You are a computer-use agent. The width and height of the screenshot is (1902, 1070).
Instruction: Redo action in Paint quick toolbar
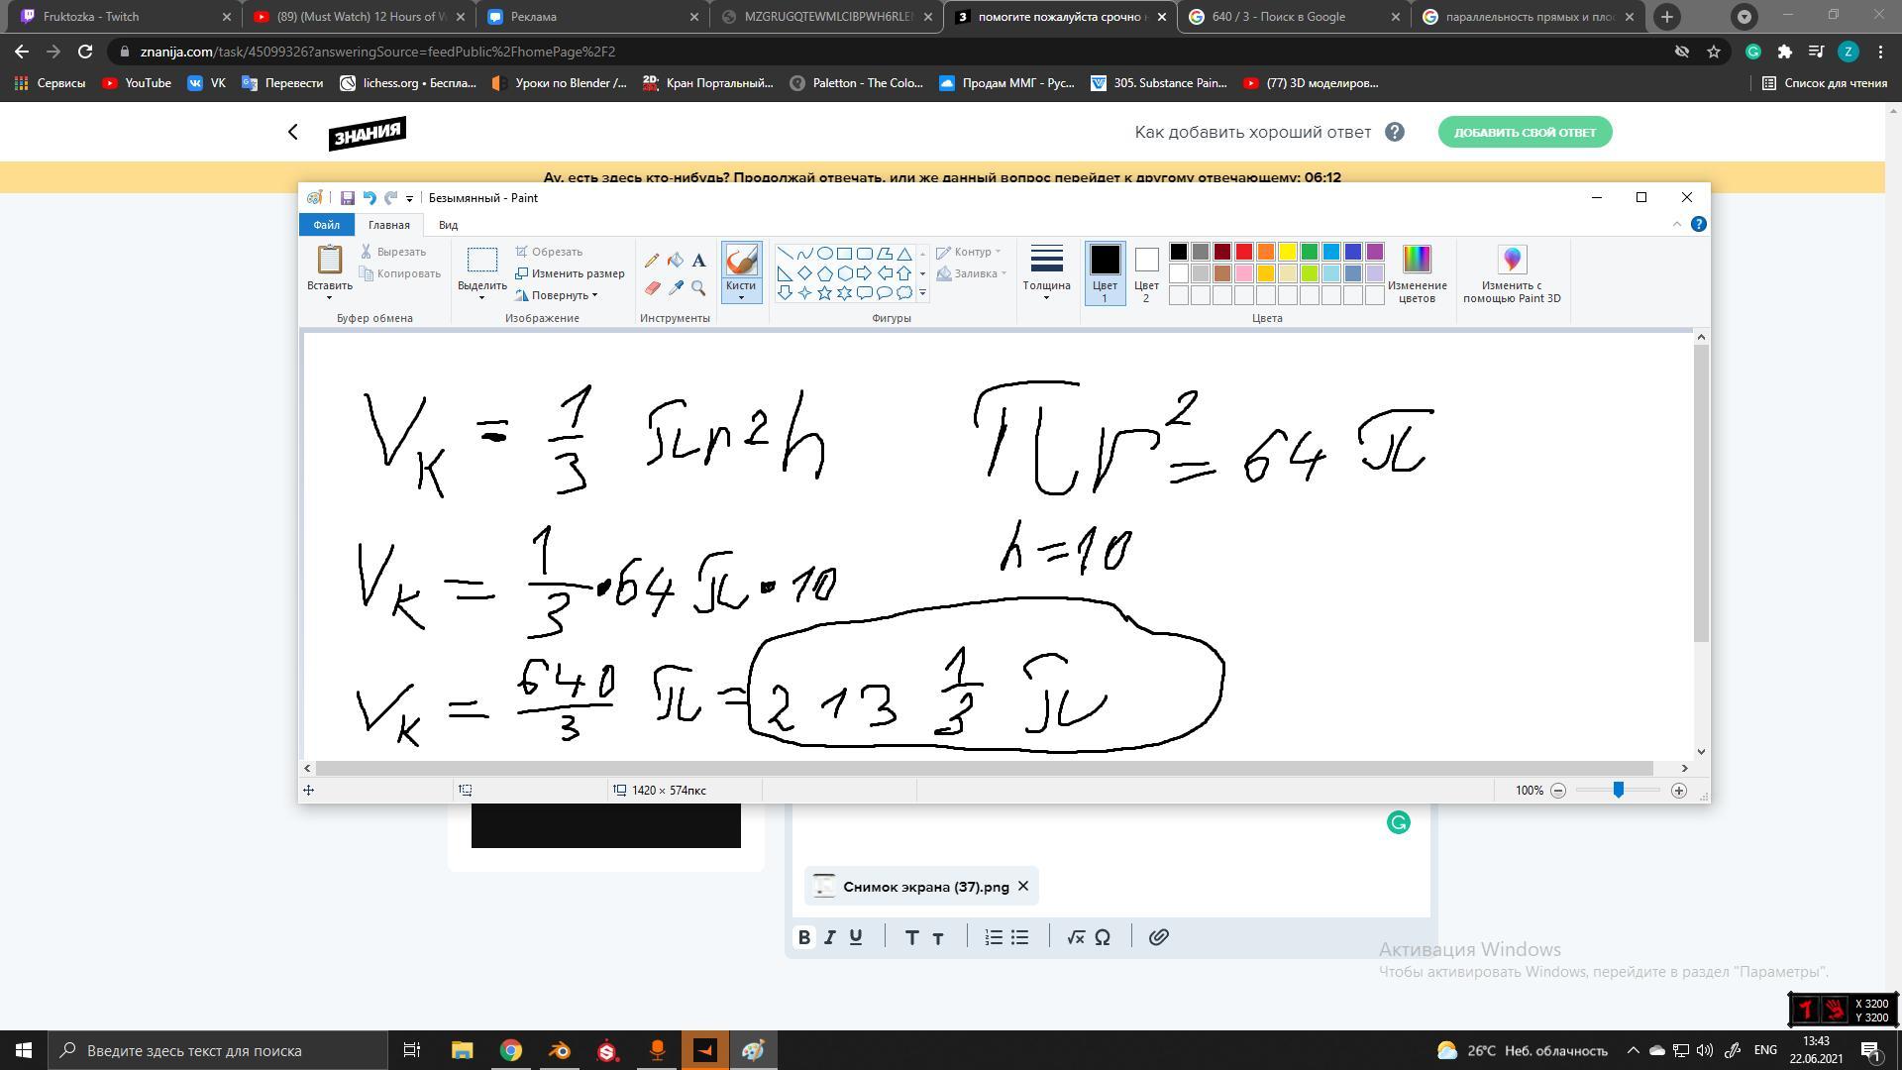tap(390, 198)
